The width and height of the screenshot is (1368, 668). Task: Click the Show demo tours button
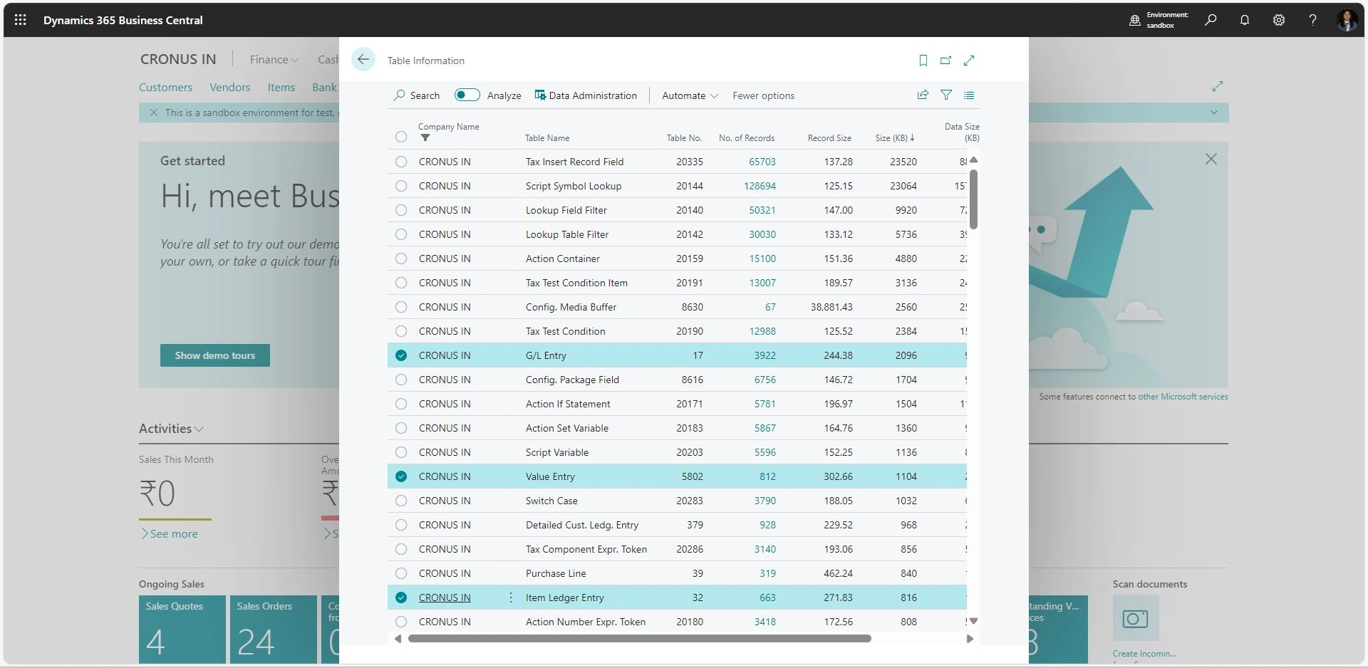point(215,355)
